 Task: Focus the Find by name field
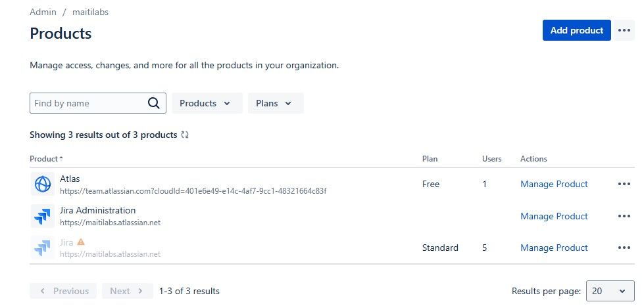[x=98, y=103]
